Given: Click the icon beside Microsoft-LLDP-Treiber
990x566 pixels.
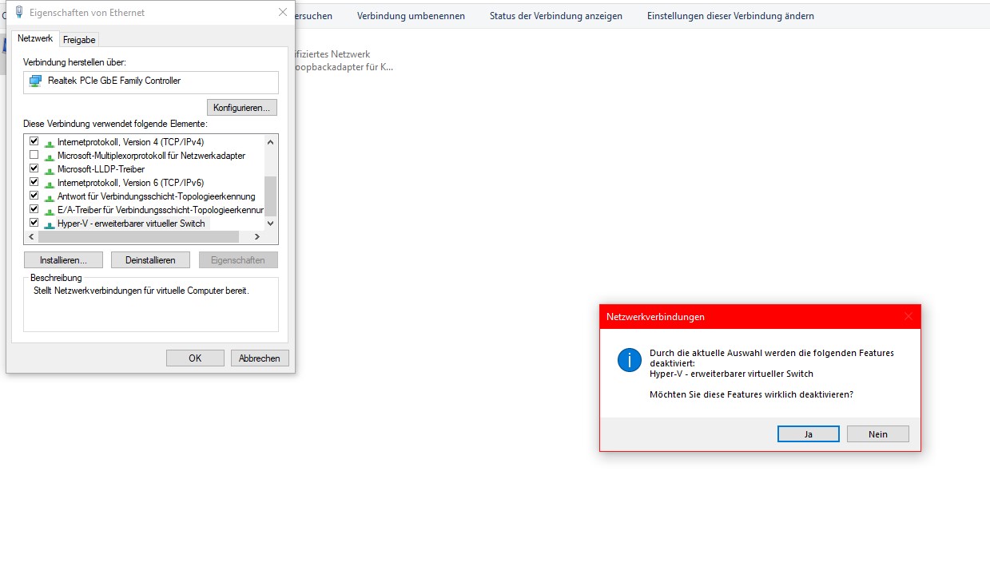Looking at the screenshot, I should [x=50, y=170].
